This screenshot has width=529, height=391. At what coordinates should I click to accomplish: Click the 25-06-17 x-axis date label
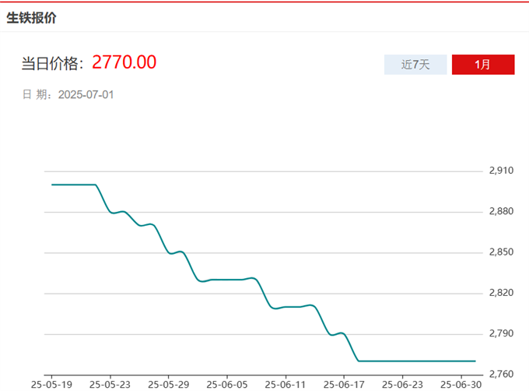[x=343, y=384]
